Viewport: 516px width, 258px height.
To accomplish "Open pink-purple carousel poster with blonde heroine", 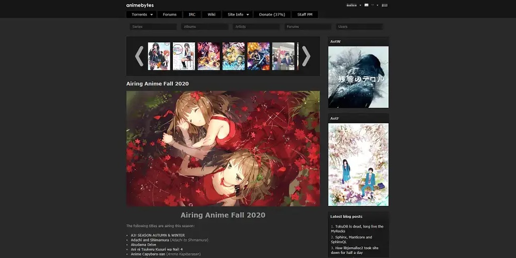I will (x=208, y=56).
